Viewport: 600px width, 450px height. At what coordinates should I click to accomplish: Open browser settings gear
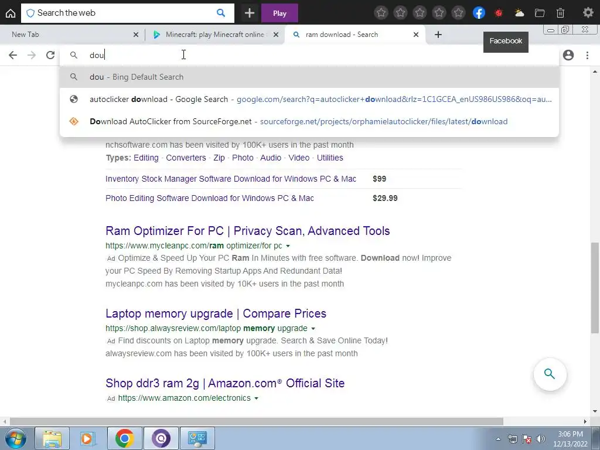588,13
